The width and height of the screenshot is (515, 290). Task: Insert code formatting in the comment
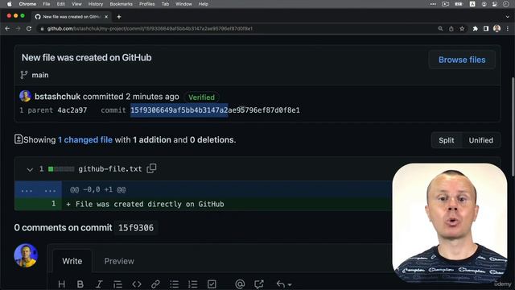click(x=137, y=284)
